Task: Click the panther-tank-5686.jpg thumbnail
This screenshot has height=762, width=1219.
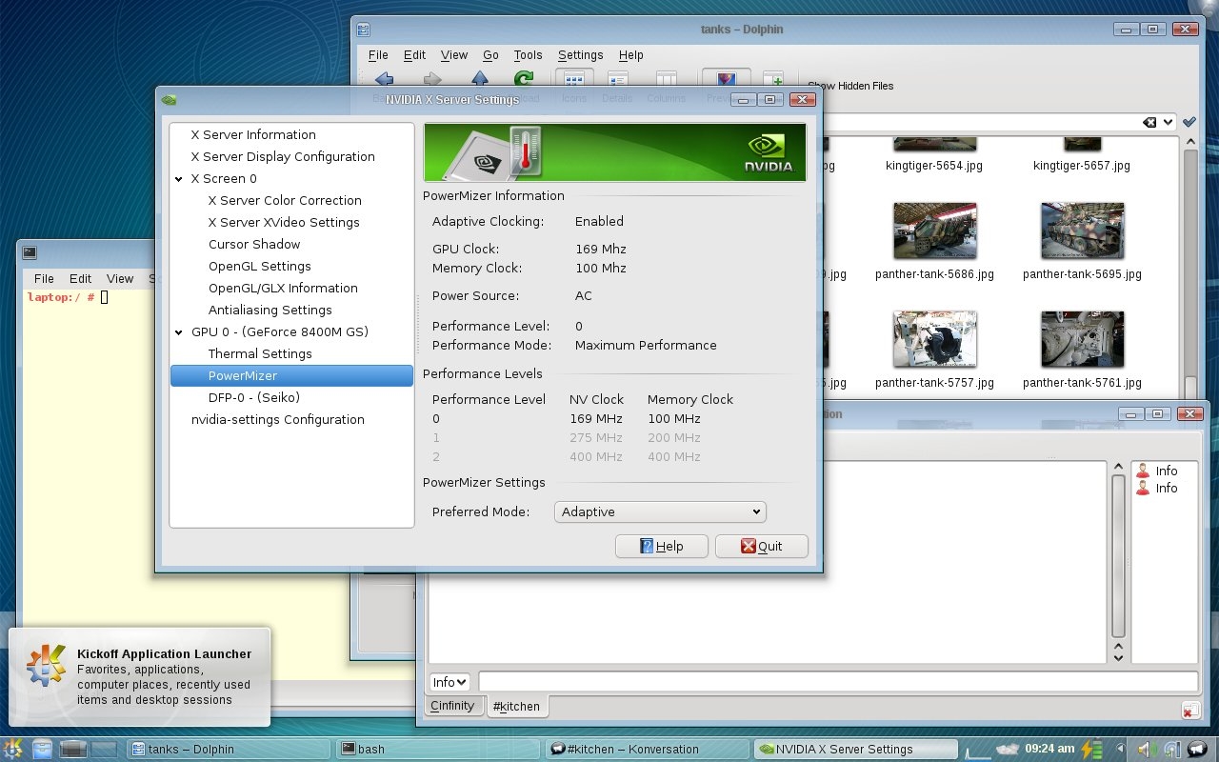Action: (x=934, y=231)
